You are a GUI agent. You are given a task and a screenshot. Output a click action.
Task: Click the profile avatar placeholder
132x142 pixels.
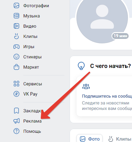102,18
